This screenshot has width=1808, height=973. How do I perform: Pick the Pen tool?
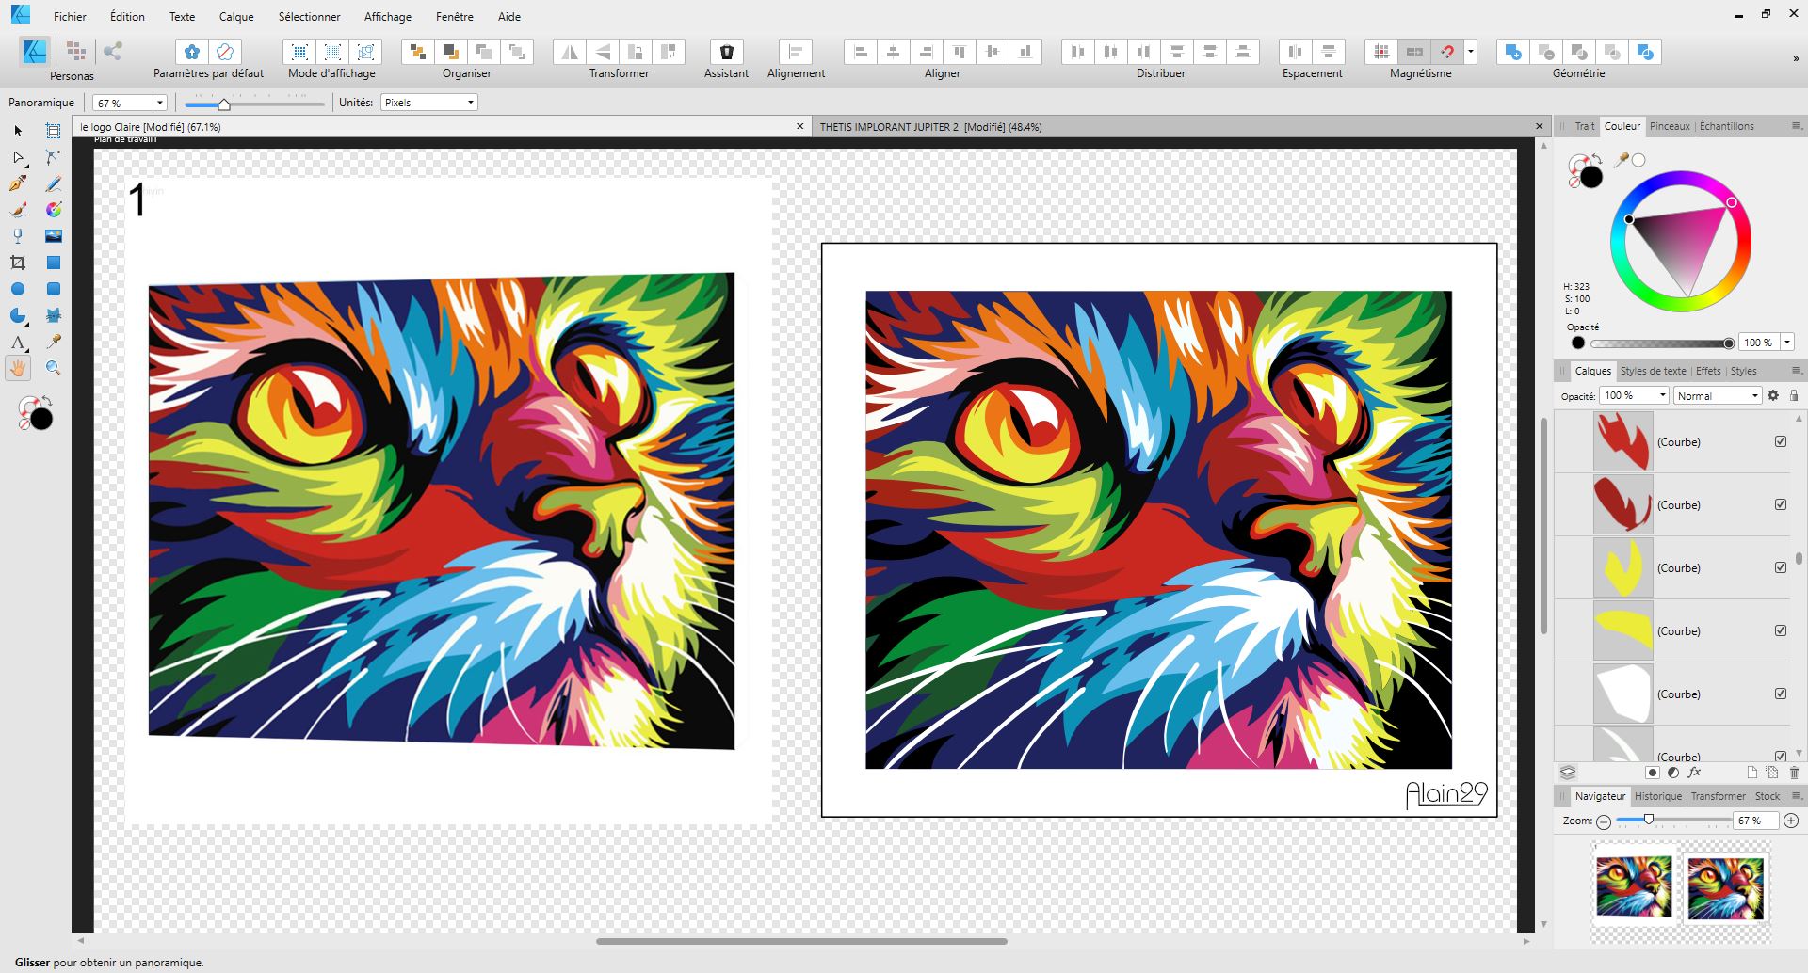18,183
